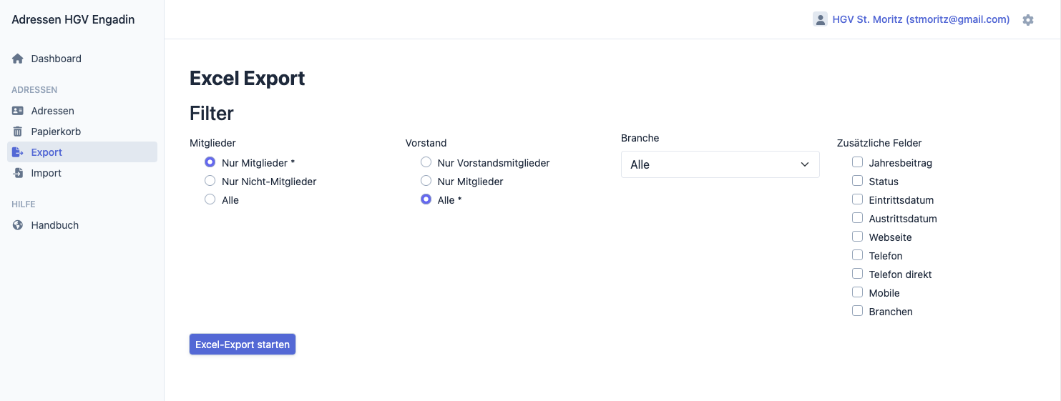Viewport: 1061px width, 401px height.
Task: Enable the Jahresbeitrag checkbox
Action: pyautogui.click(x=857, y=162)
